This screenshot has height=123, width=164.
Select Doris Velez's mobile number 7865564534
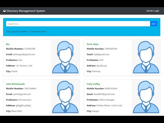pyautogui.click(x=111, y=49)
